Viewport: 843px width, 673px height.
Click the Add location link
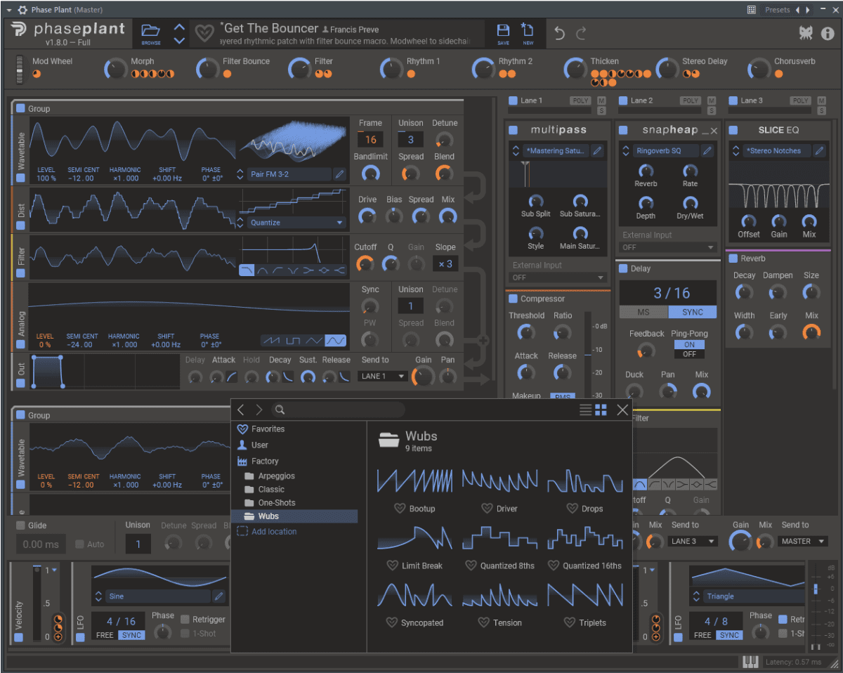click(274, 532)
